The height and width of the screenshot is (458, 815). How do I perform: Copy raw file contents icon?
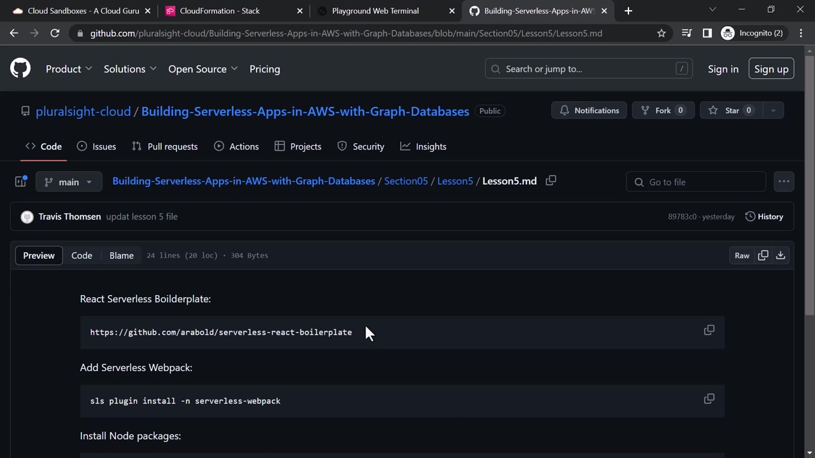[x=763, y=255]
